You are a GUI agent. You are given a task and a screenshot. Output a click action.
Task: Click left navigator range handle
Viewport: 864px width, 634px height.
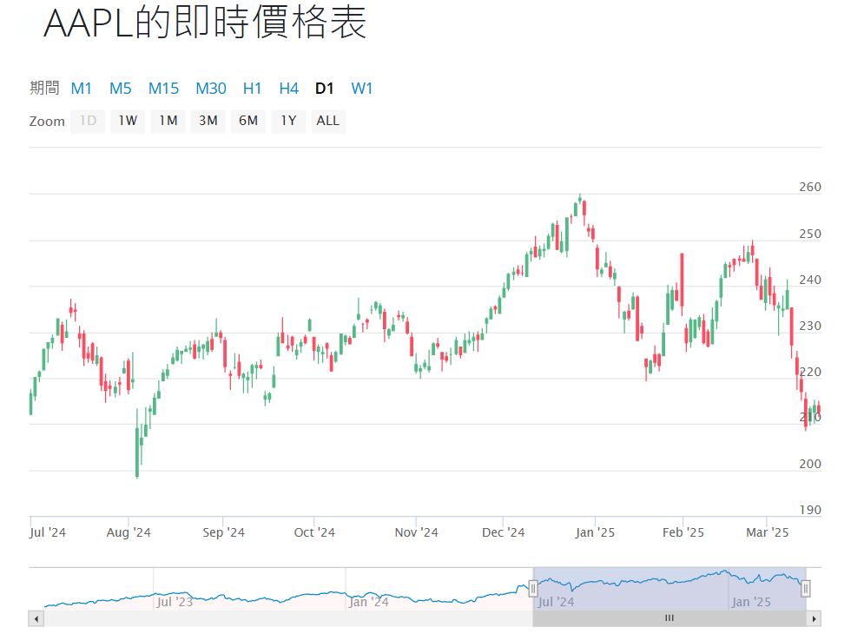click(533, 589)
